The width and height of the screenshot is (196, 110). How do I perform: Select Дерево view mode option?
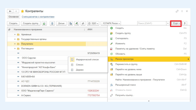(x=80, y=70)
